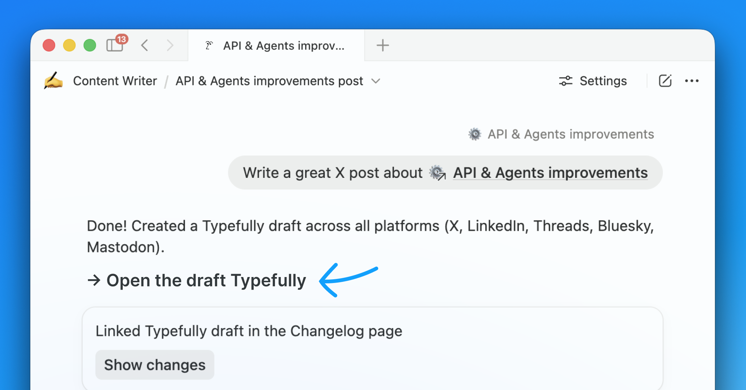Click the Linked Typefully draft in Changelog text

249,331
